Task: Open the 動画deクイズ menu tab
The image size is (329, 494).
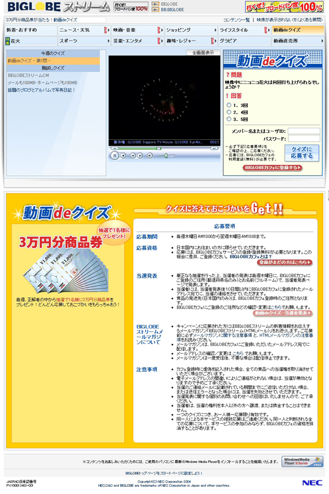Action: [x=298, y=30]
